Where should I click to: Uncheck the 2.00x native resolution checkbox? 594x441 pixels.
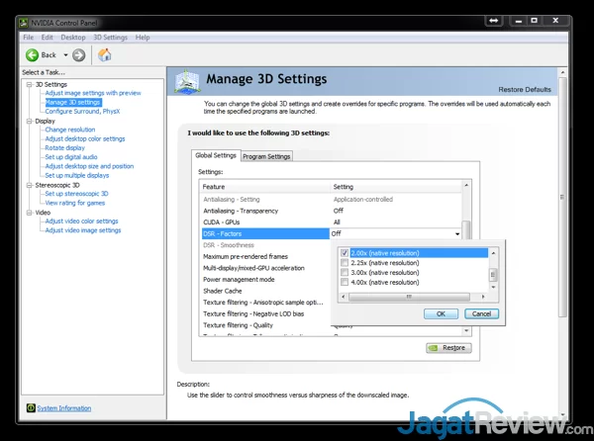(345, 253)
